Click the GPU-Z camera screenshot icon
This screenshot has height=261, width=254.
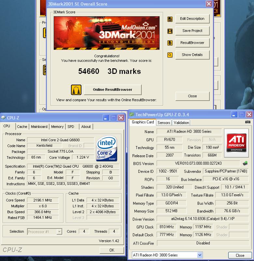pos(248,122)
